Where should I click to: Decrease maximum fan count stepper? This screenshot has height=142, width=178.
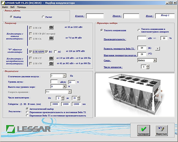click(79, 99)
